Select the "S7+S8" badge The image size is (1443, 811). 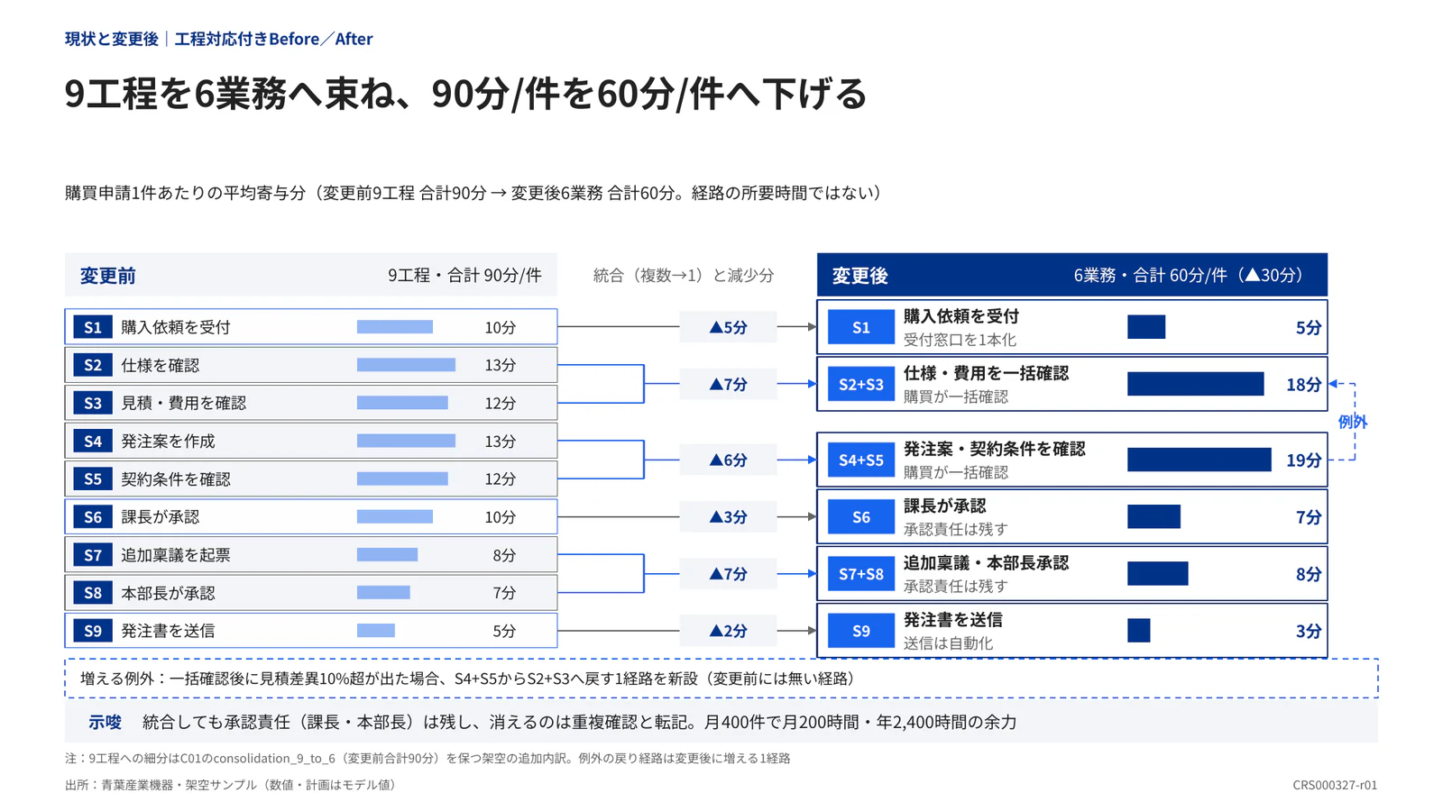[861, 574]
